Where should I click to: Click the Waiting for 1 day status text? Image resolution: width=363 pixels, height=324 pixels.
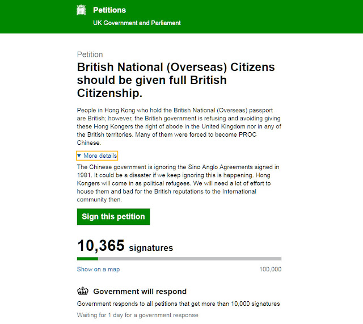(x=137, y=315)
